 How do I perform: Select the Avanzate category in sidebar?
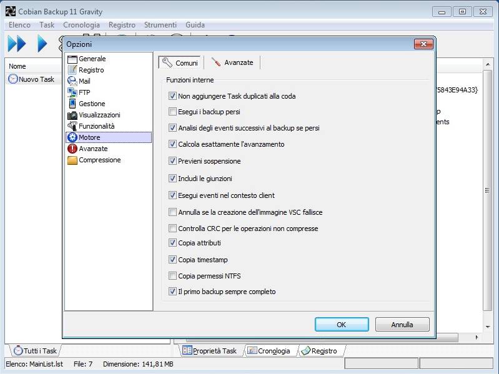tap(93, 149)
